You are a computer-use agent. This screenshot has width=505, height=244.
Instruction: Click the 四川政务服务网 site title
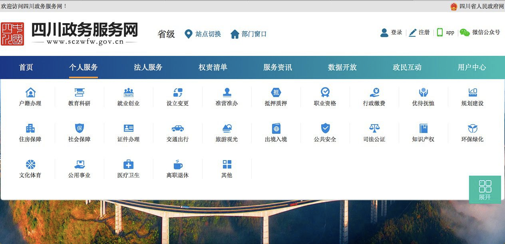(85, 30)
